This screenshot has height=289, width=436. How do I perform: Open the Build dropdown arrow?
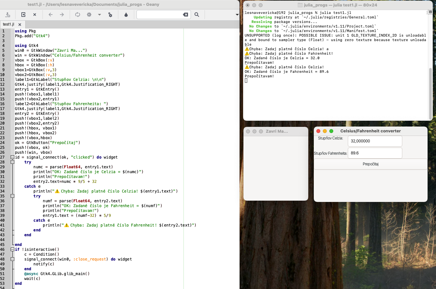pos(100,15)
